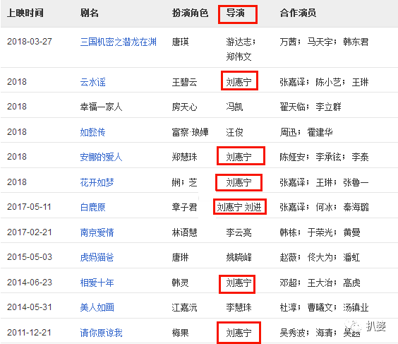Click the role name 唐瑛
The image size is (398, 344).
(x=180, y=42)
